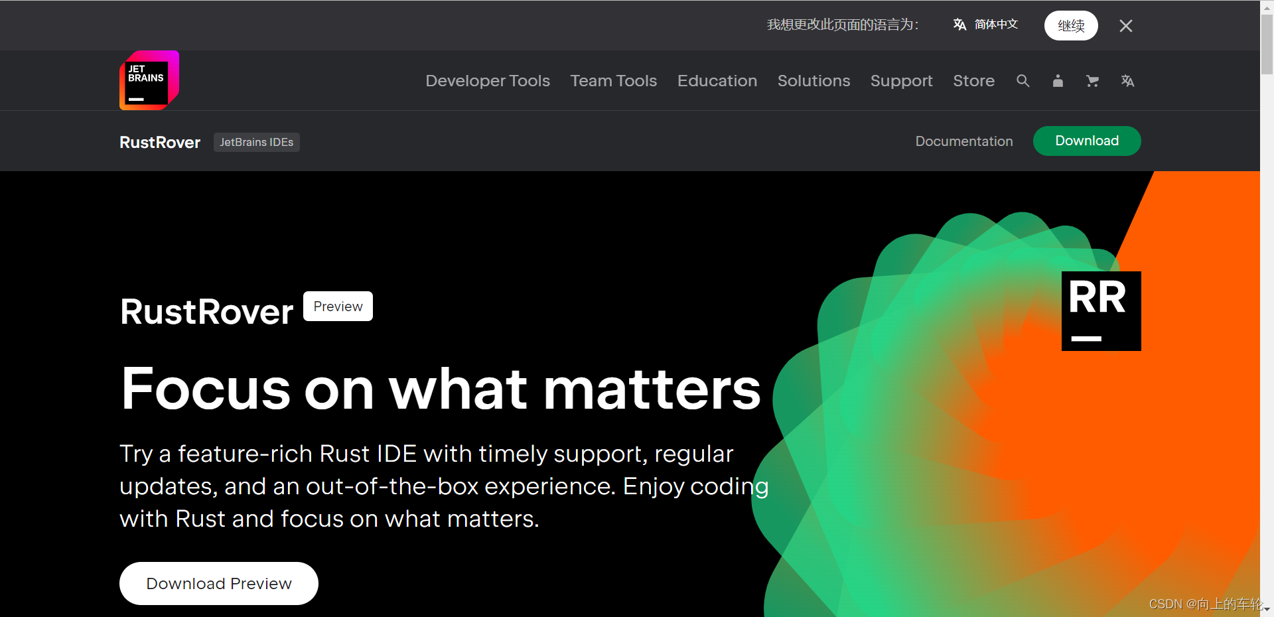The image size is (1274, 617).
Task: Click the JetBrains logo
Action: click(149, 80)
